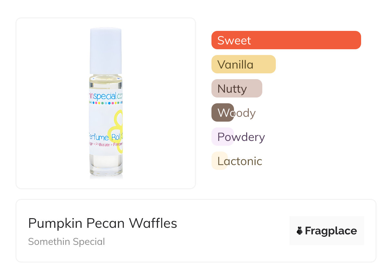Click the website URL text on bottle label

click(x=106, y=96)
